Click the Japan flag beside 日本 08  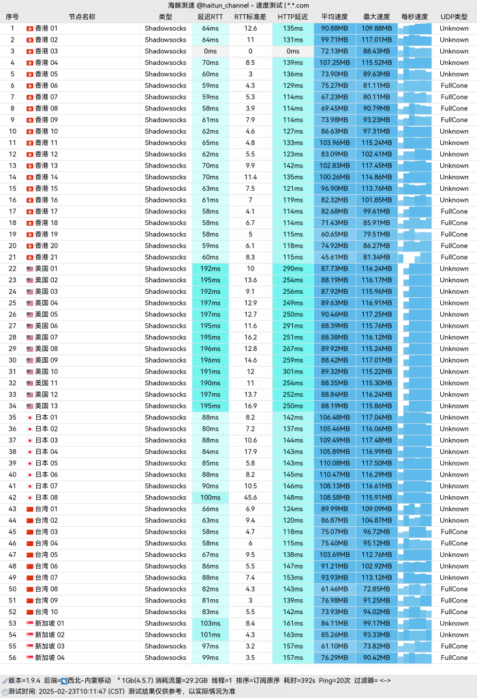click(30, 498)
